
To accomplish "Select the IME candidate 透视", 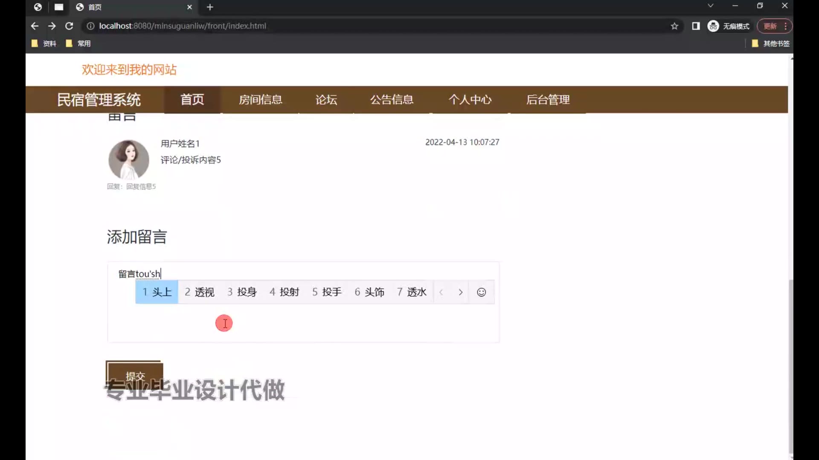I will click(x=199, y=292).
